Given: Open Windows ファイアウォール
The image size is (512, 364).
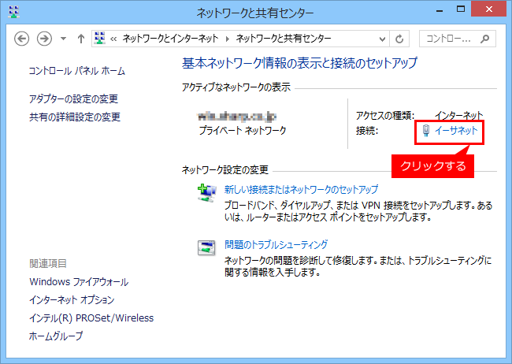Looking at the screenshot, I should pos(79,282).
